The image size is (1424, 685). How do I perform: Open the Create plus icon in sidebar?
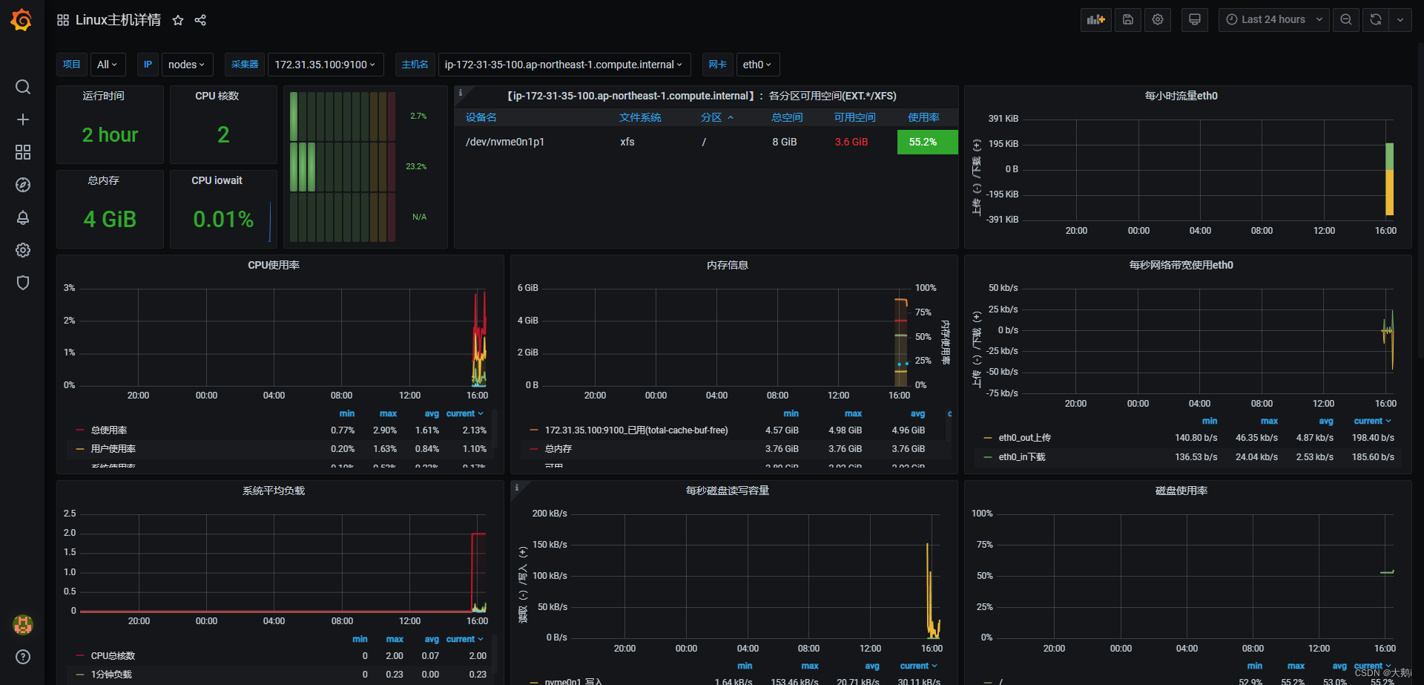point(23,119)
